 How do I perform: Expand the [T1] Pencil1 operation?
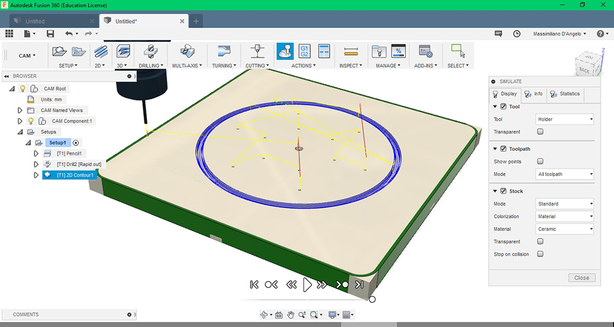click(36, 153)
